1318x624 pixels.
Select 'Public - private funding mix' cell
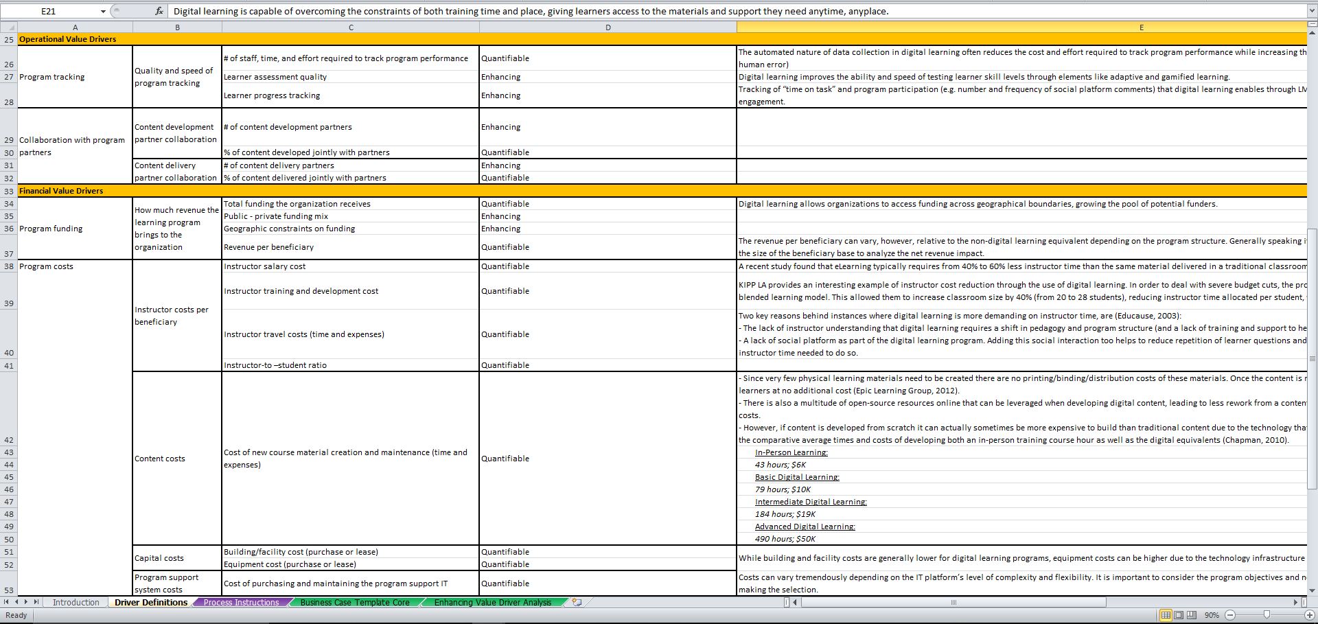pos(351,216)
